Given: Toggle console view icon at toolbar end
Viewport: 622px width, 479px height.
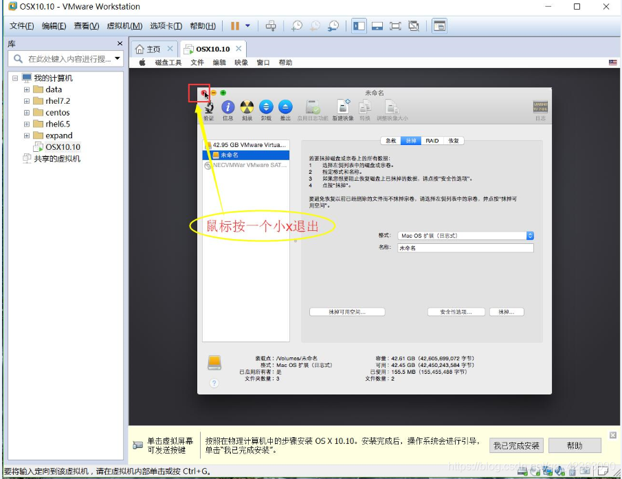Looking at the screenshot, I should (x=439, y=26).
